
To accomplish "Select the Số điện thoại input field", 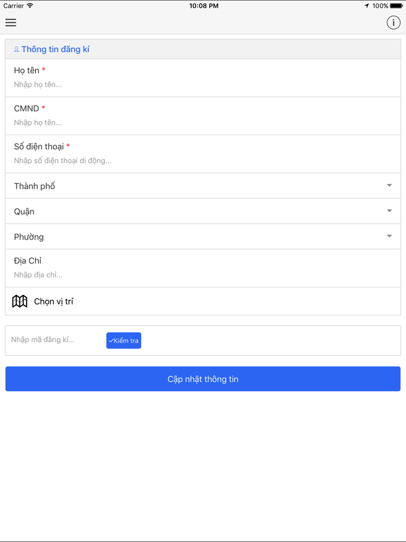I will click(x=203, y=161).
